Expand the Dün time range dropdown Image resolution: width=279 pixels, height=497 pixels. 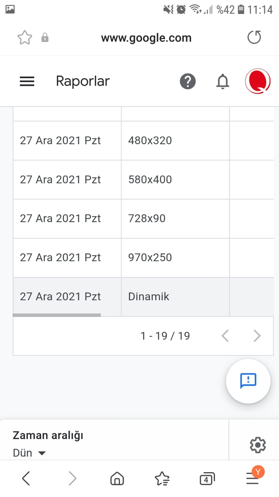29,453
